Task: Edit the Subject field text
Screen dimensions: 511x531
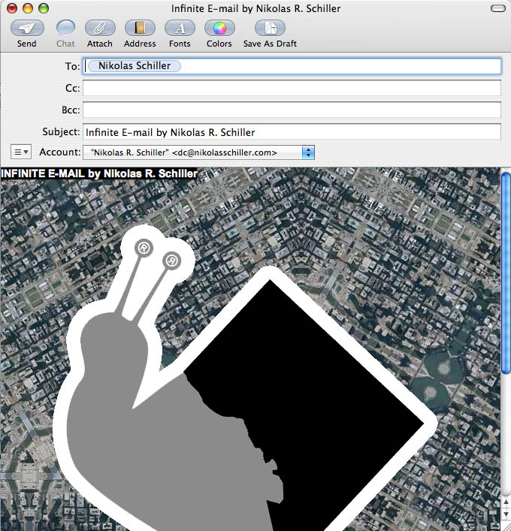Action: 292,131
